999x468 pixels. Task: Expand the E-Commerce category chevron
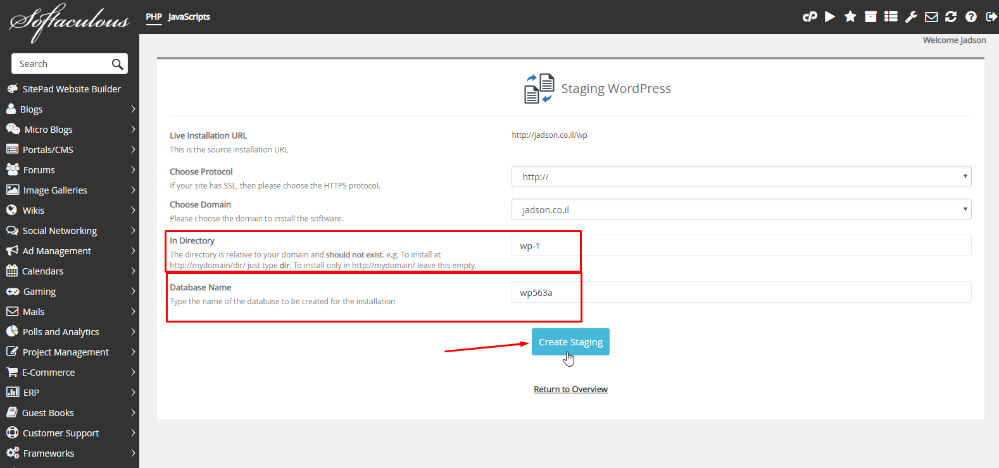tap(133, 372)
